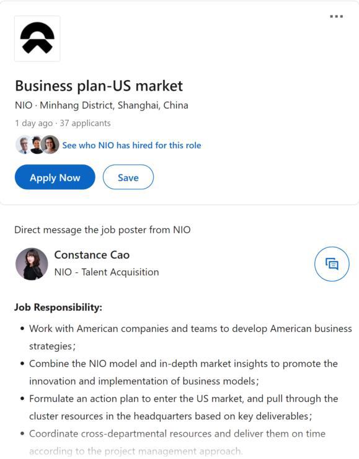
Task: Click the middle hired-employee avatar
Action: tap(37, 145)
